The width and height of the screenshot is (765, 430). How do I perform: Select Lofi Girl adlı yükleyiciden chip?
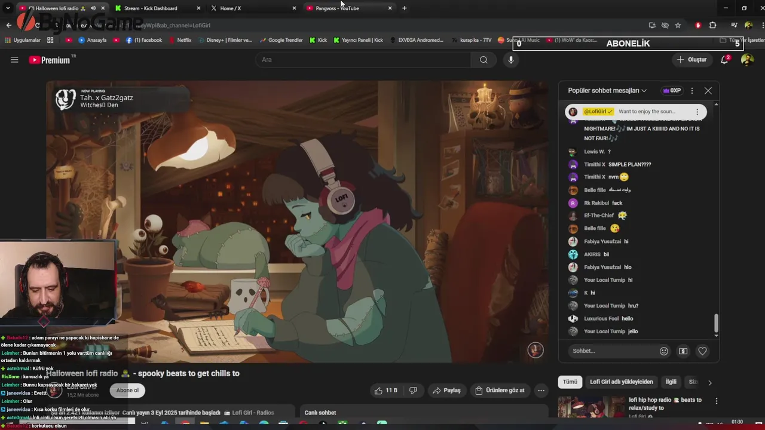tap(621, 382)
